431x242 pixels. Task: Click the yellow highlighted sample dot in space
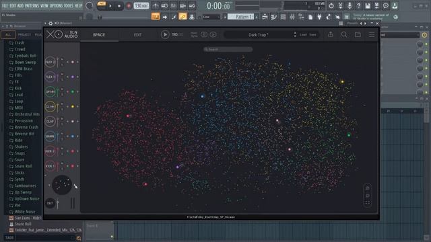pyautogui.click(x=342, y=82)
